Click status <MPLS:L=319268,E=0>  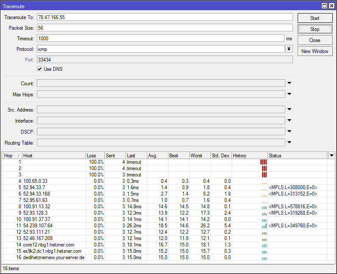[x=293, y=212]
